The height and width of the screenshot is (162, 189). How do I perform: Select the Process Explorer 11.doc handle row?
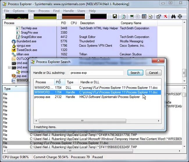point(92,143)
